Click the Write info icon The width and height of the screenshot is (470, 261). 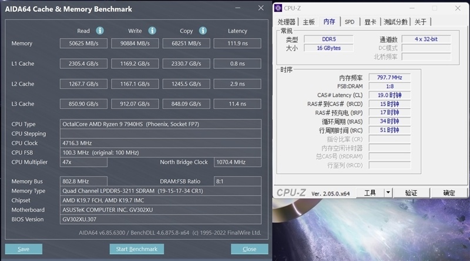click(152, 31)
